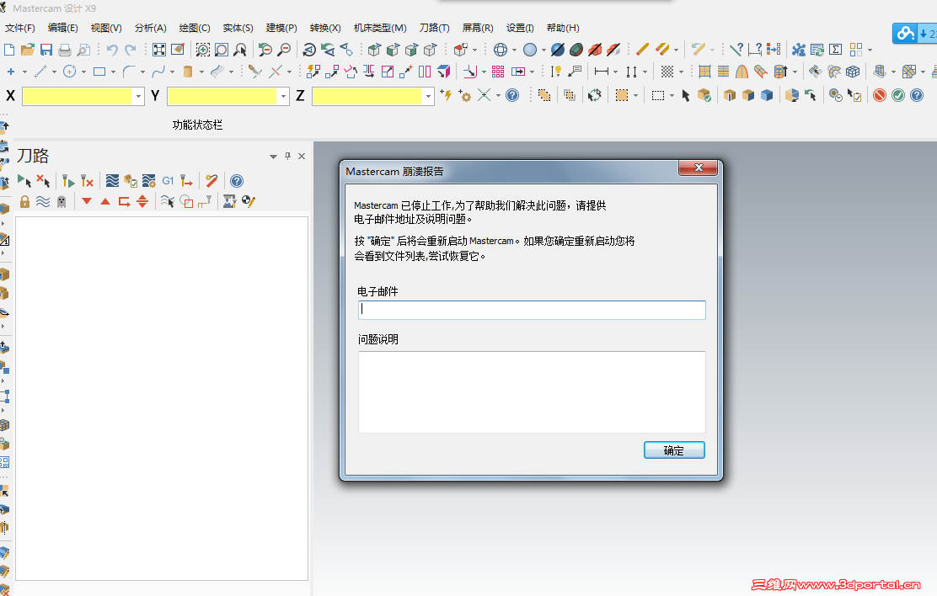Click select all operations in toolpath panel
The image size is (937, 596).
tap(24, 181)
